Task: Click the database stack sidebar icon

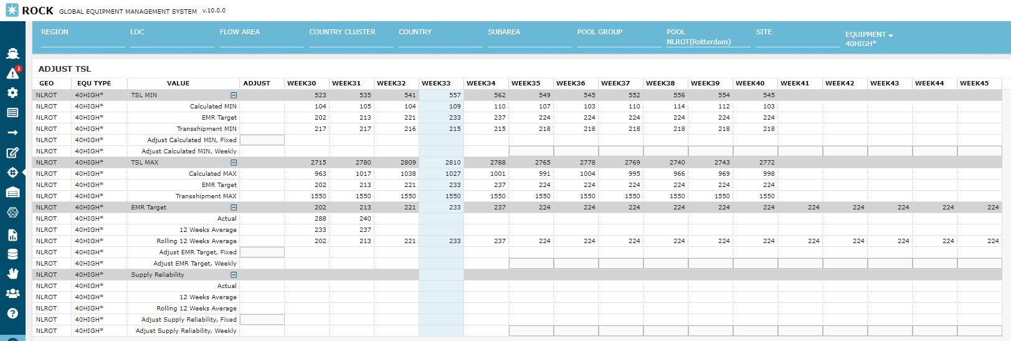Action: point(12,254)
